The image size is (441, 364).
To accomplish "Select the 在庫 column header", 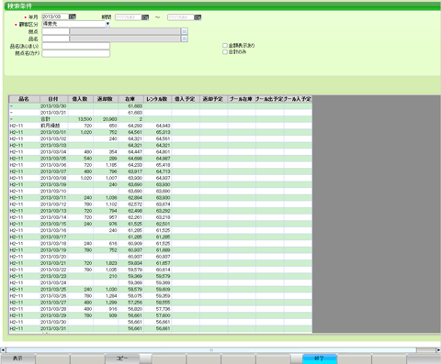I will [x=130, y=99].
